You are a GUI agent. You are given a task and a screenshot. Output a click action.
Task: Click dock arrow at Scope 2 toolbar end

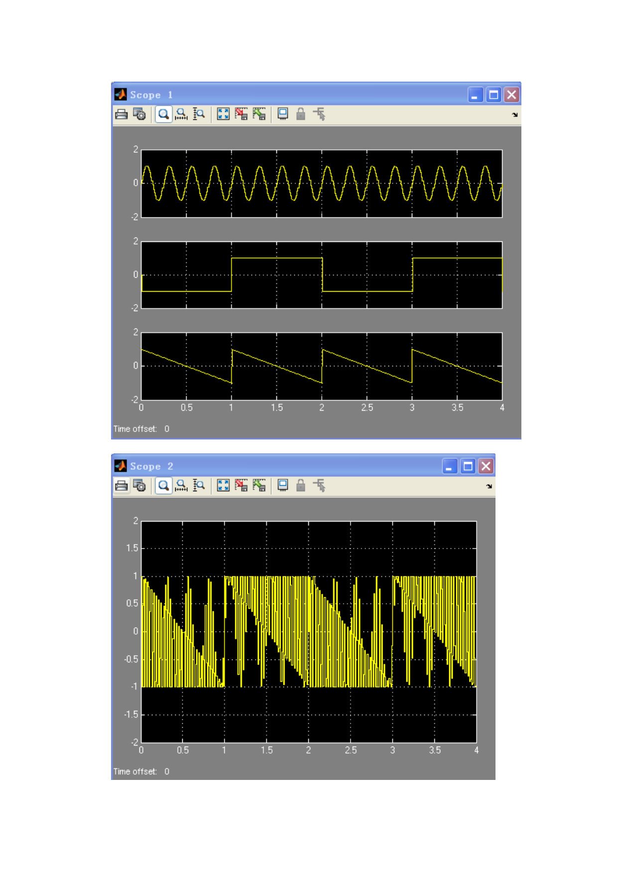(x=489, y=486)
